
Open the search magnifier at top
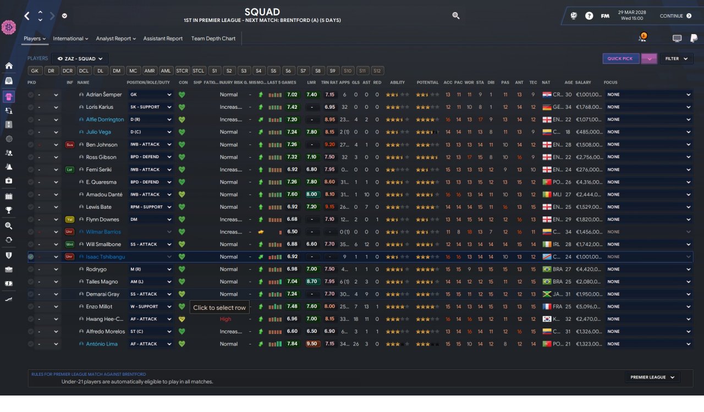pyautogui.click(x=456, y=16)
